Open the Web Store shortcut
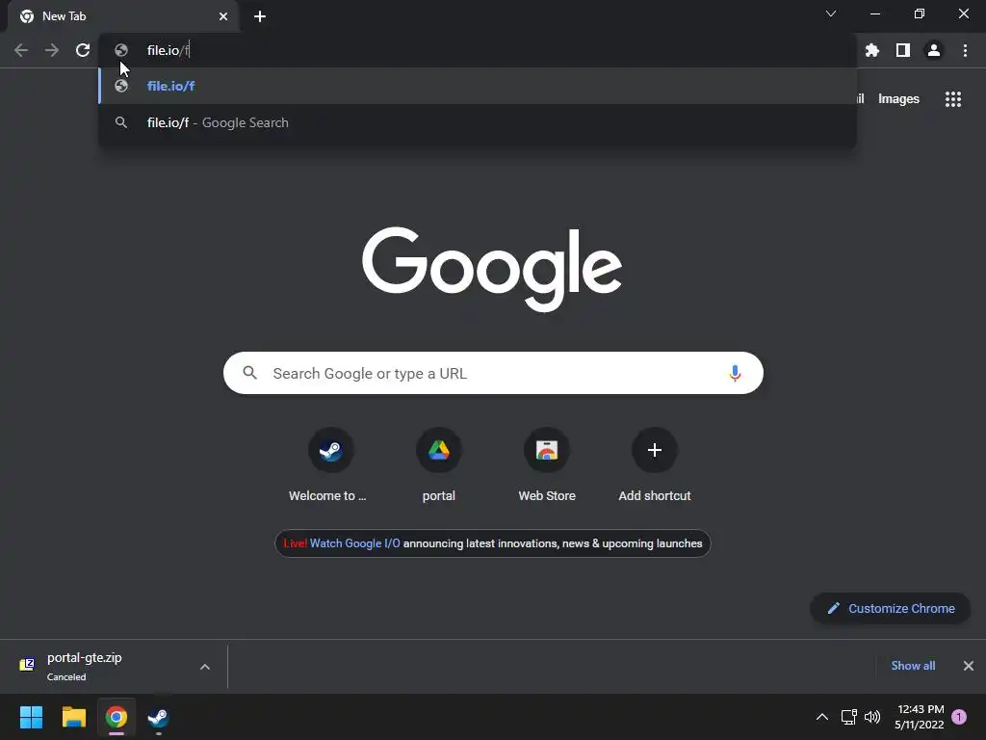The width and height of the screenshot is (986, 740). [547, 465]
